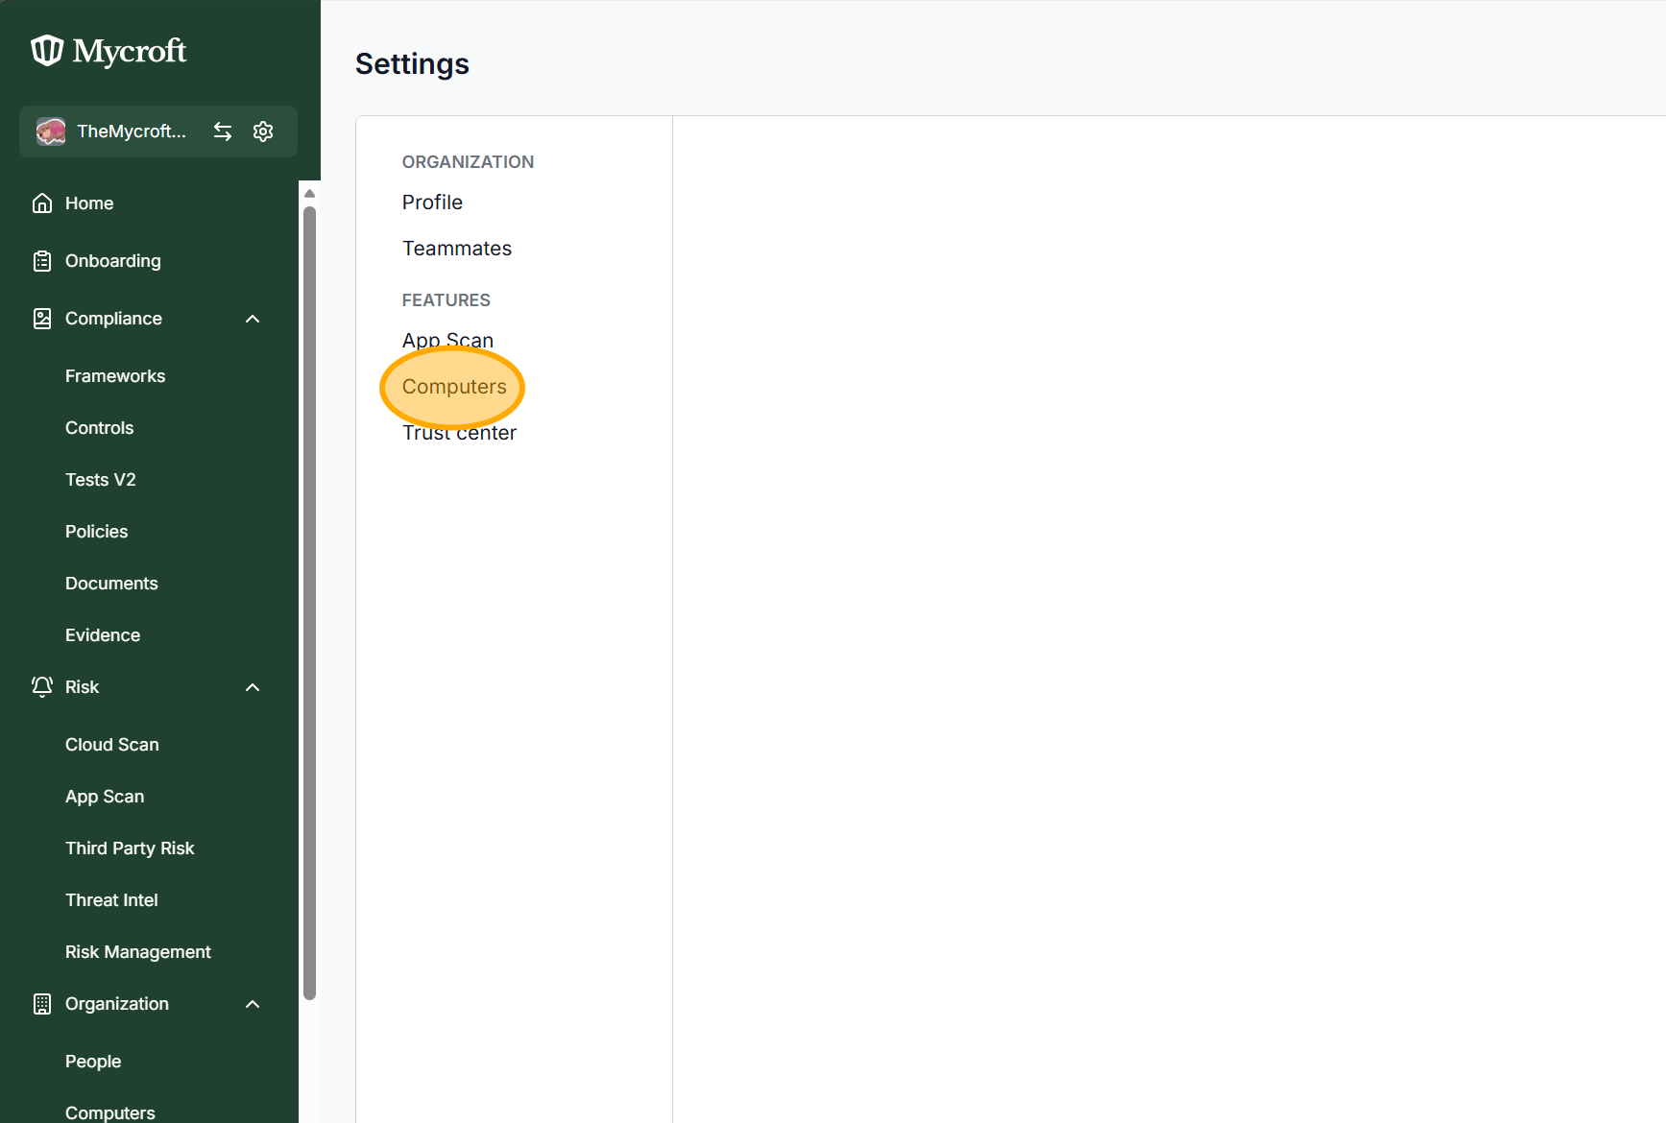This screenshot has width=1666, height=1123.
Task: Open Documents in the sidebar
Action: [x=111, y=584]
